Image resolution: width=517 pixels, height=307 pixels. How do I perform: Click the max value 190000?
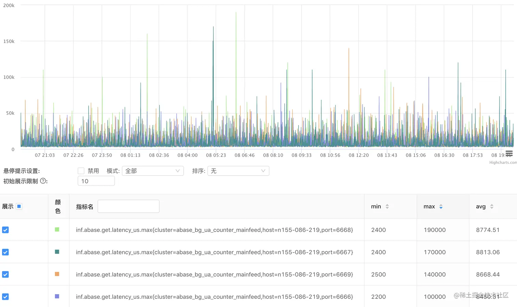coord(435,230)
